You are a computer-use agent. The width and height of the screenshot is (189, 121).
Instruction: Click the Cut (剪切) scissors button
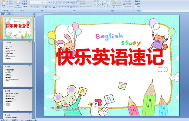[9, 1]
